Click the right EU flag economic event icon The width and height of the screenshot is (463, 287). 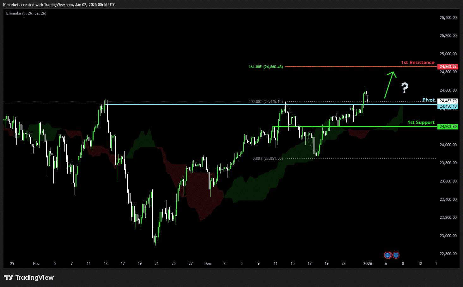(396, 255)
